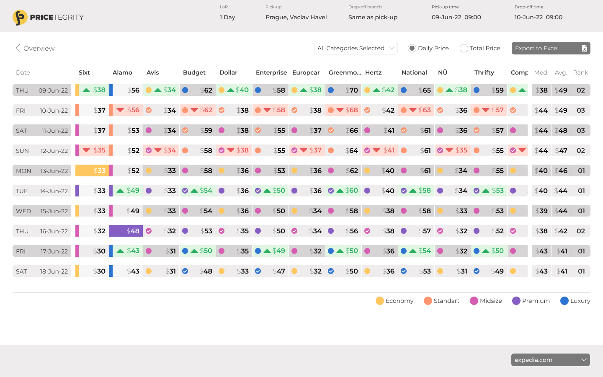The height and width of the screenshot is (377, 603).
Task: Click the Excel file icon in the export button
Action: 584,48
